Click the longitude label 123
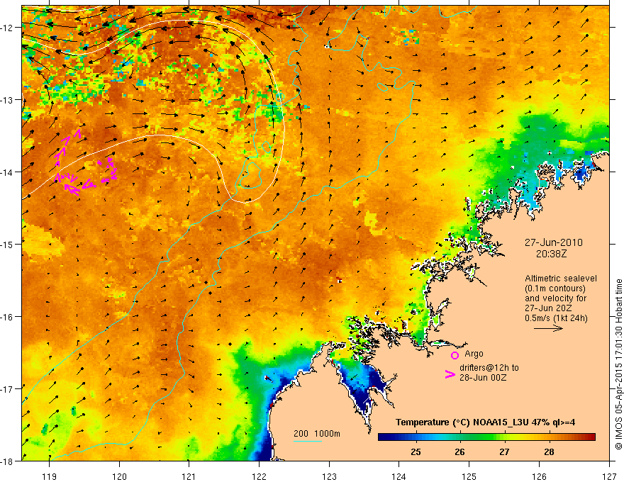The width and height of the screenshot is (624, 482). tap(329, 476)
